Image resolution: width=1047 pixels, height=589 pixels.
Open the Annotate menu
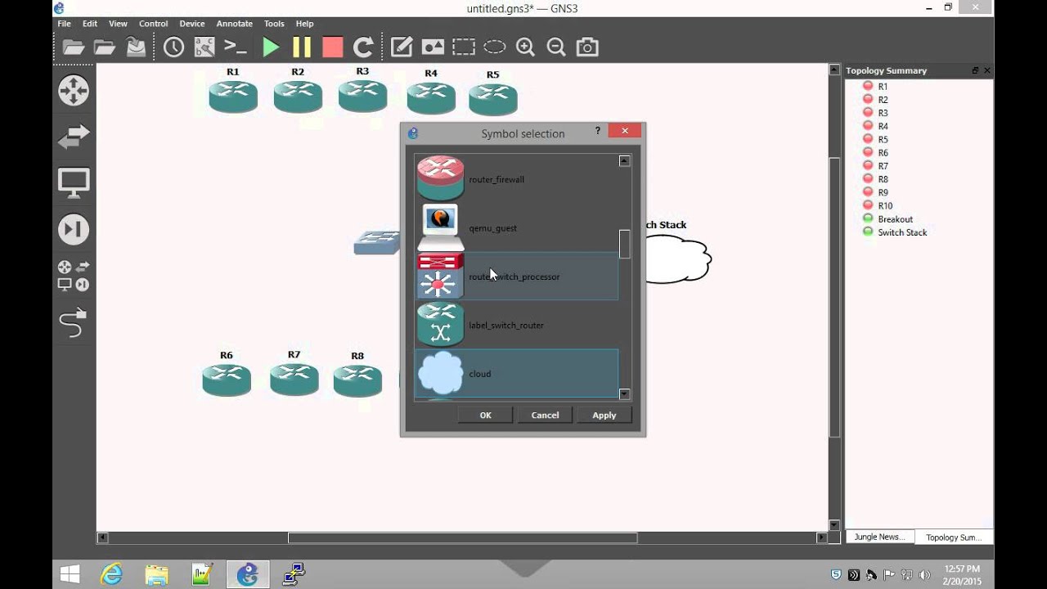click(x=235, y=24)
